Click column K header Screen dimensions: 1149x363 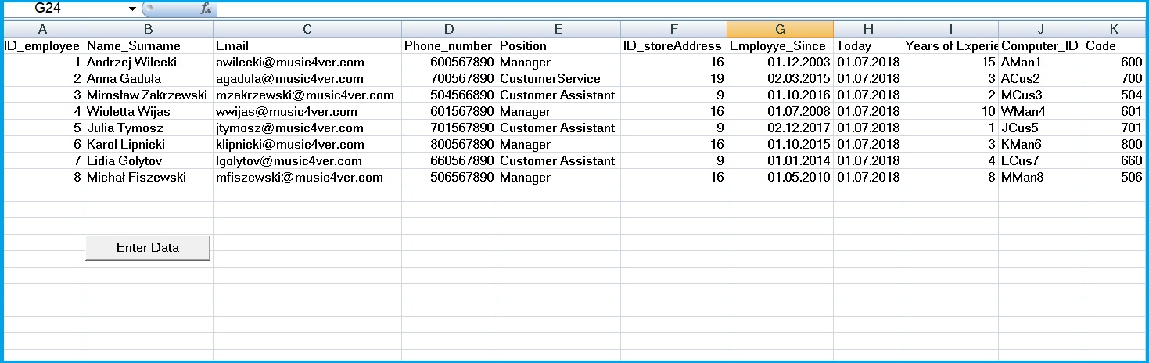point(1114,29)
